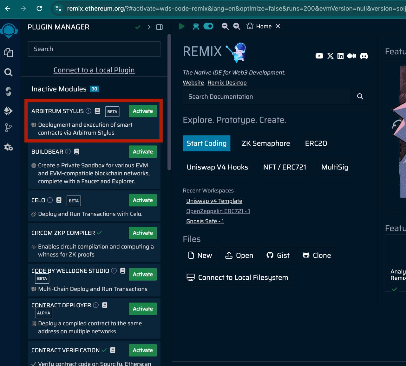The width and height of the screenshot is (406, 366).
Task: Import from Gist button
Action: [278, 255]
